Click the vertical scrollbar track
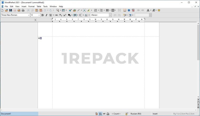 (198, 79)
